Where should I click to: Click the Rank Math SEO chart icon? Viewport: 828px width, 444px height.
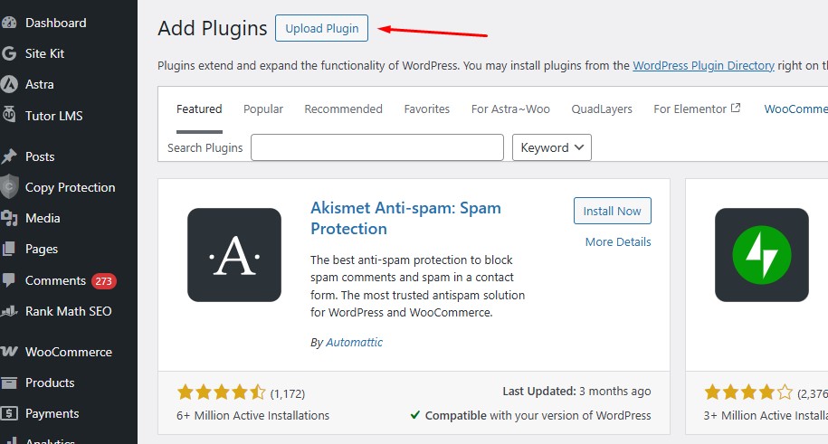pyautogui.click(x=8, y=311)
